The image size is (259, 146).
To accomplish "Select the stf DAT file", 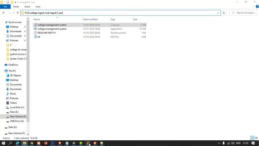I will 90,37.
